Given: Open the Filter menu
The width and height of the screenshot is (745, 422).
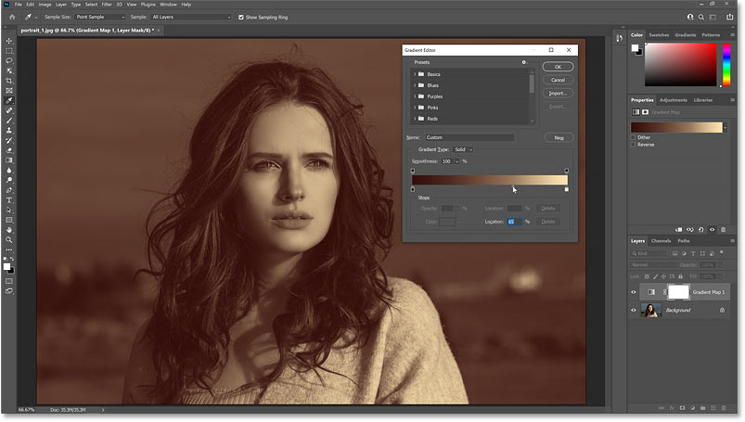Looking at the screenshot, I should pos(107,5).
